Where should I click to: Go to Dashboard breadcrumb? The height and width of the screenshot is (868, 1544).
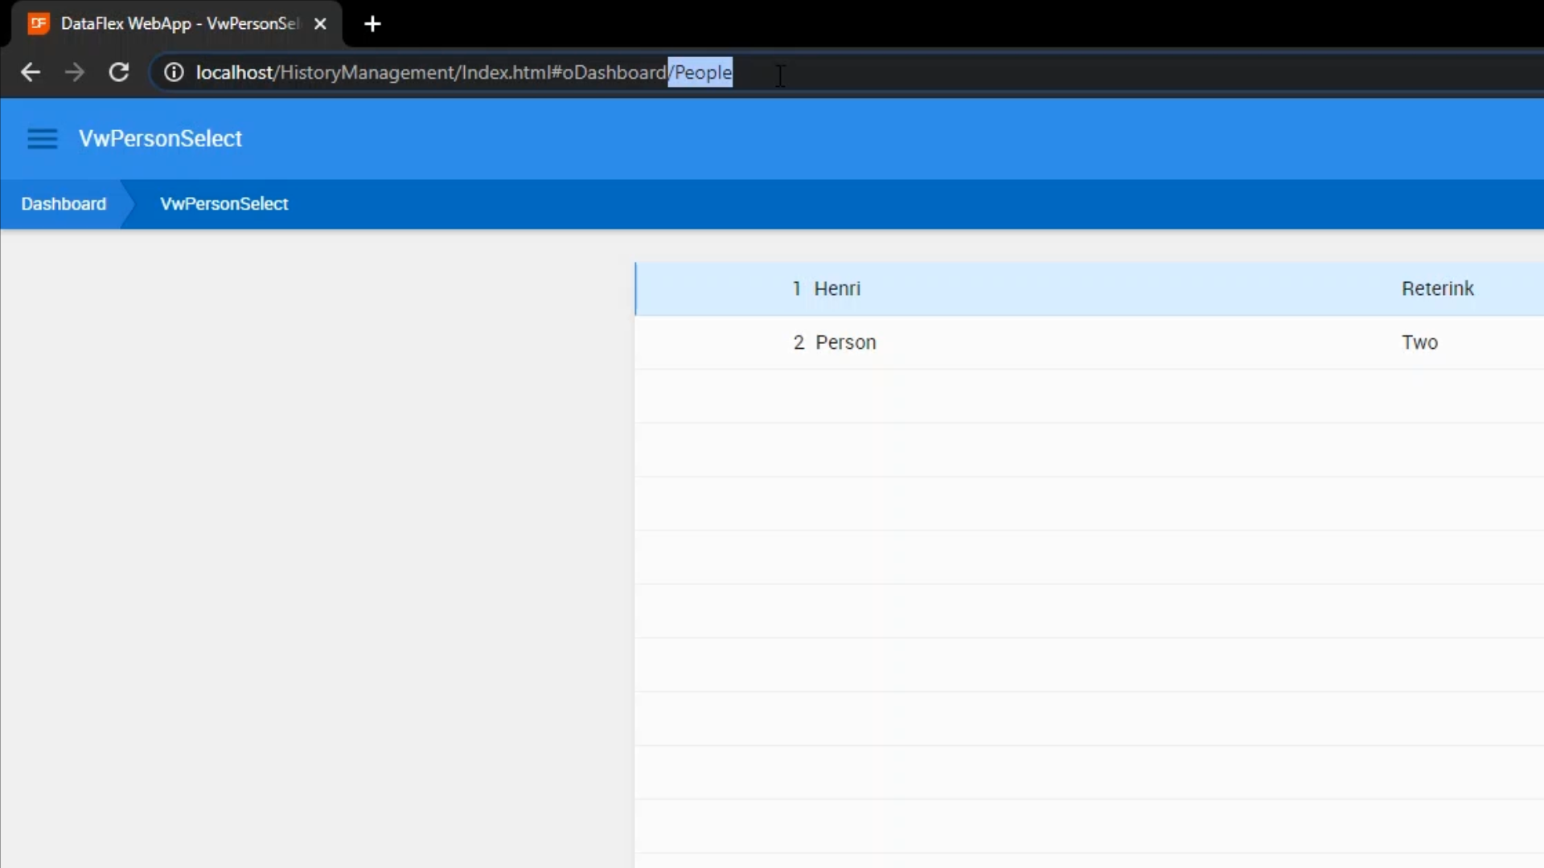64,204
